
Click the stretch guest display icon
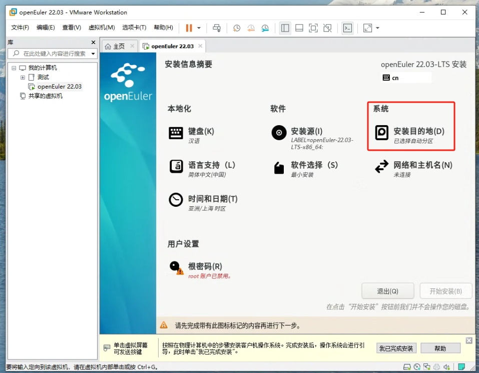[367, 28]
